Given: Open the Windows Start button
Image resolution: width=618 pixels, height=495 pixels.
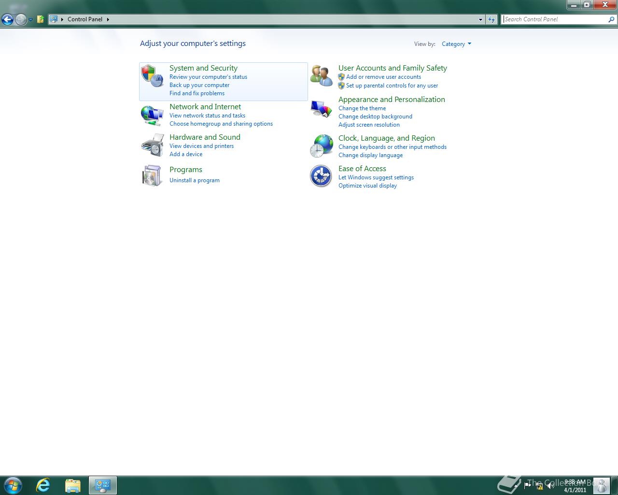Looking at the screenshot, I should 13,485.
